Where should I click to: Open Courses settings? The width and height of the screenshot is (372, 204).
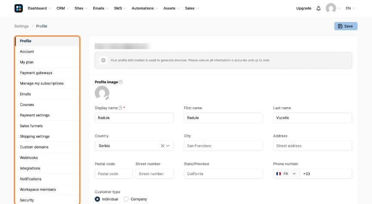47,105
